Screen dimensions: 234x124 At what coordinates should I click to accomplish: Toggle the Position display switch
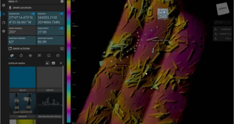[x=62, y=14]
